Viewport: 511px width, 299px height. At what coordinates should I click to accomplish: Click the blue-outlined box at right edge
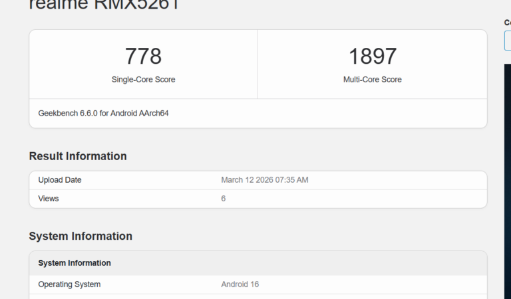coord(507,41)
